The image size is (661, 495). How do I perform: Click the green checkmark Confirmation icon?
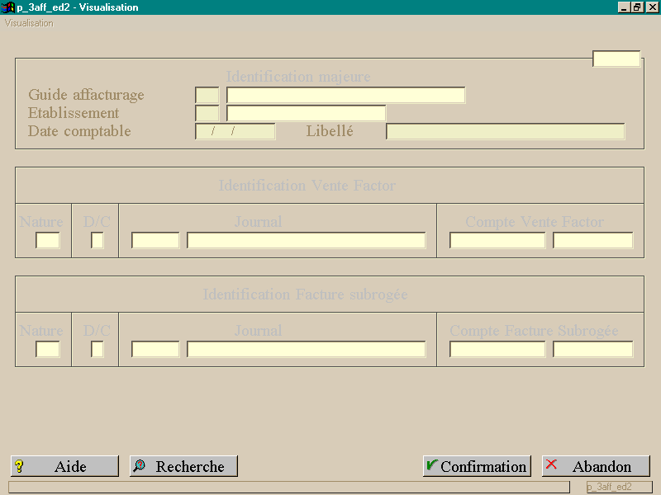pos(432,465)
